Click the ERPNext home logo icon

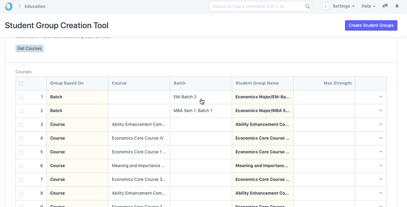click(9, 6)
